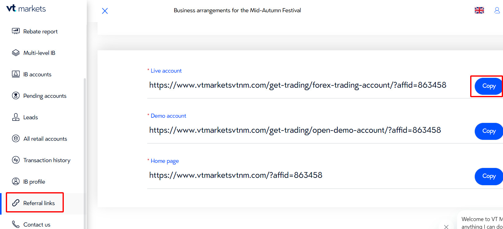Click the Rebate report chart icon
Viewport: 503px width, 229px height.
(x=16, y=31)
